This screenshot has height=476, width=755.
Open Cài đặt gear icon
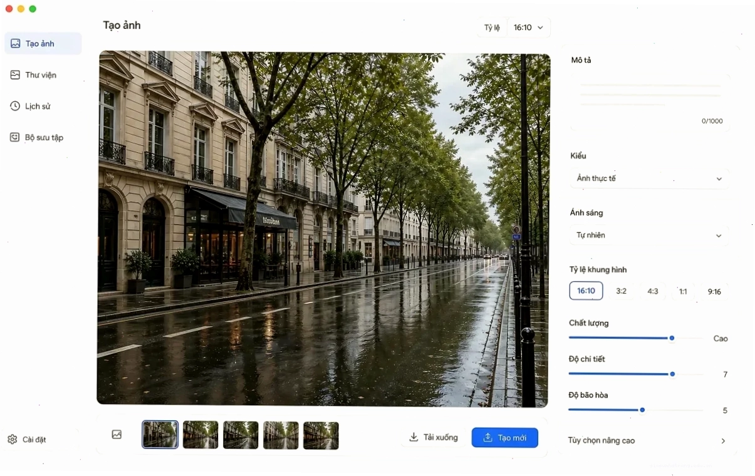click(x=13, y=440)
